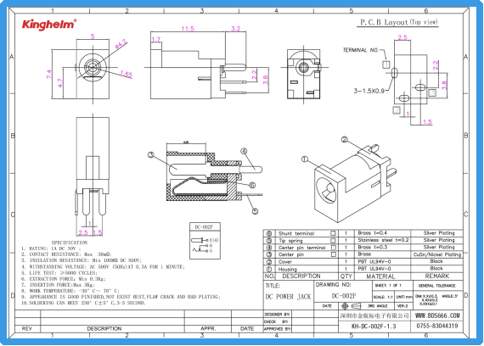Click the MATERIAL column header
Viewport: 484px width, 346px height.
[380, 276]
